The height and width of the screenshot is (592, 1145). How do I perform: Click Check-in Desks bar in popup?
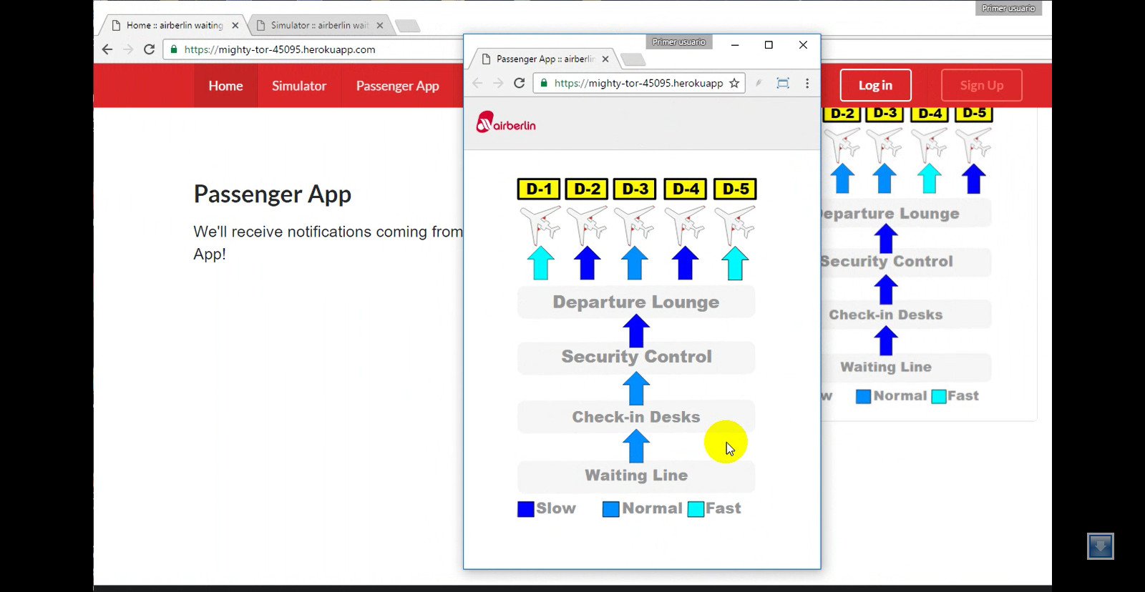(x=636, y=417)
